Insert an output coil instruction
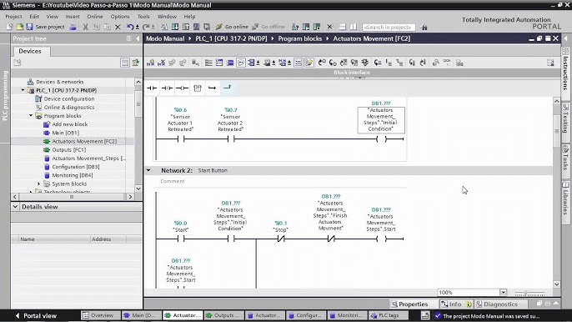572x322 pixels. click(182, 88)
